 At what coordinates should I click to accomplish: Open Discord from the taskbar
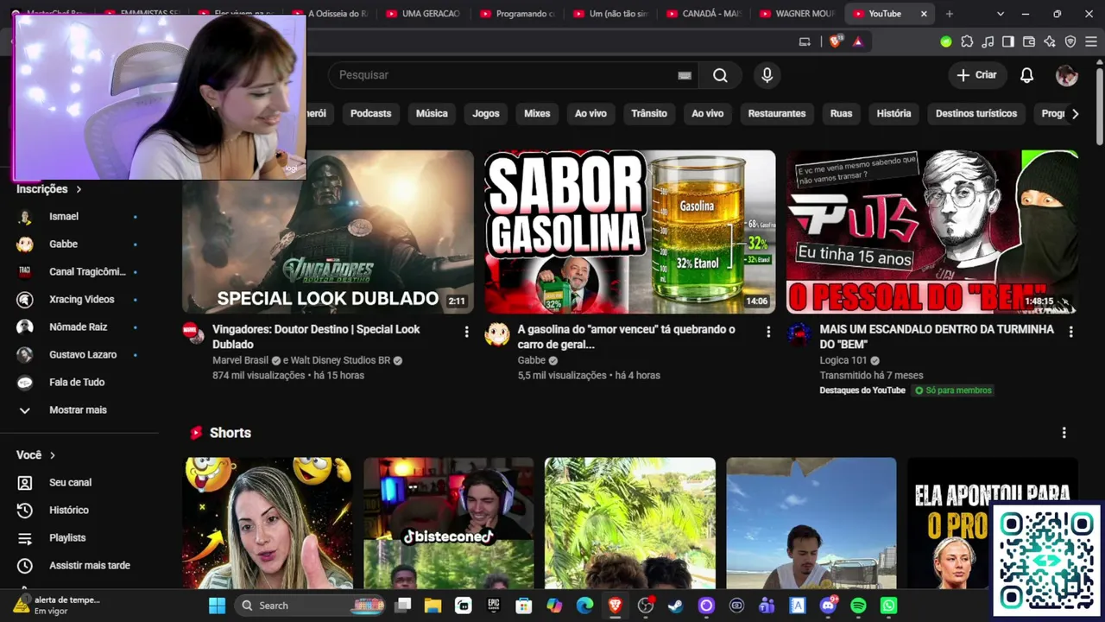828,606
